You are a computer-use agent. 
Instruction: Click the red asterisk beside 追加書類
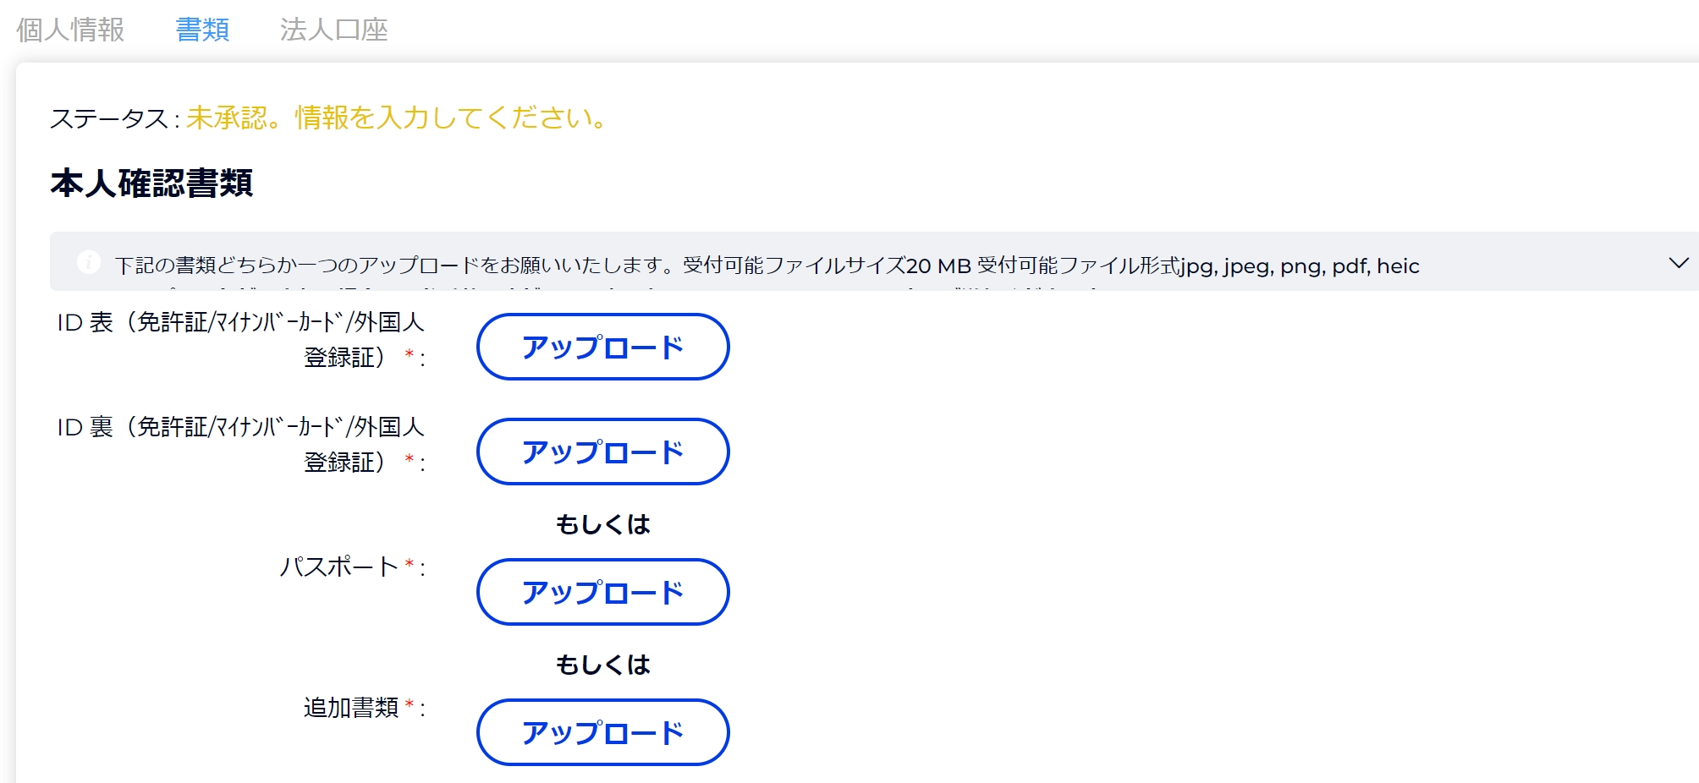pos(410,704)
